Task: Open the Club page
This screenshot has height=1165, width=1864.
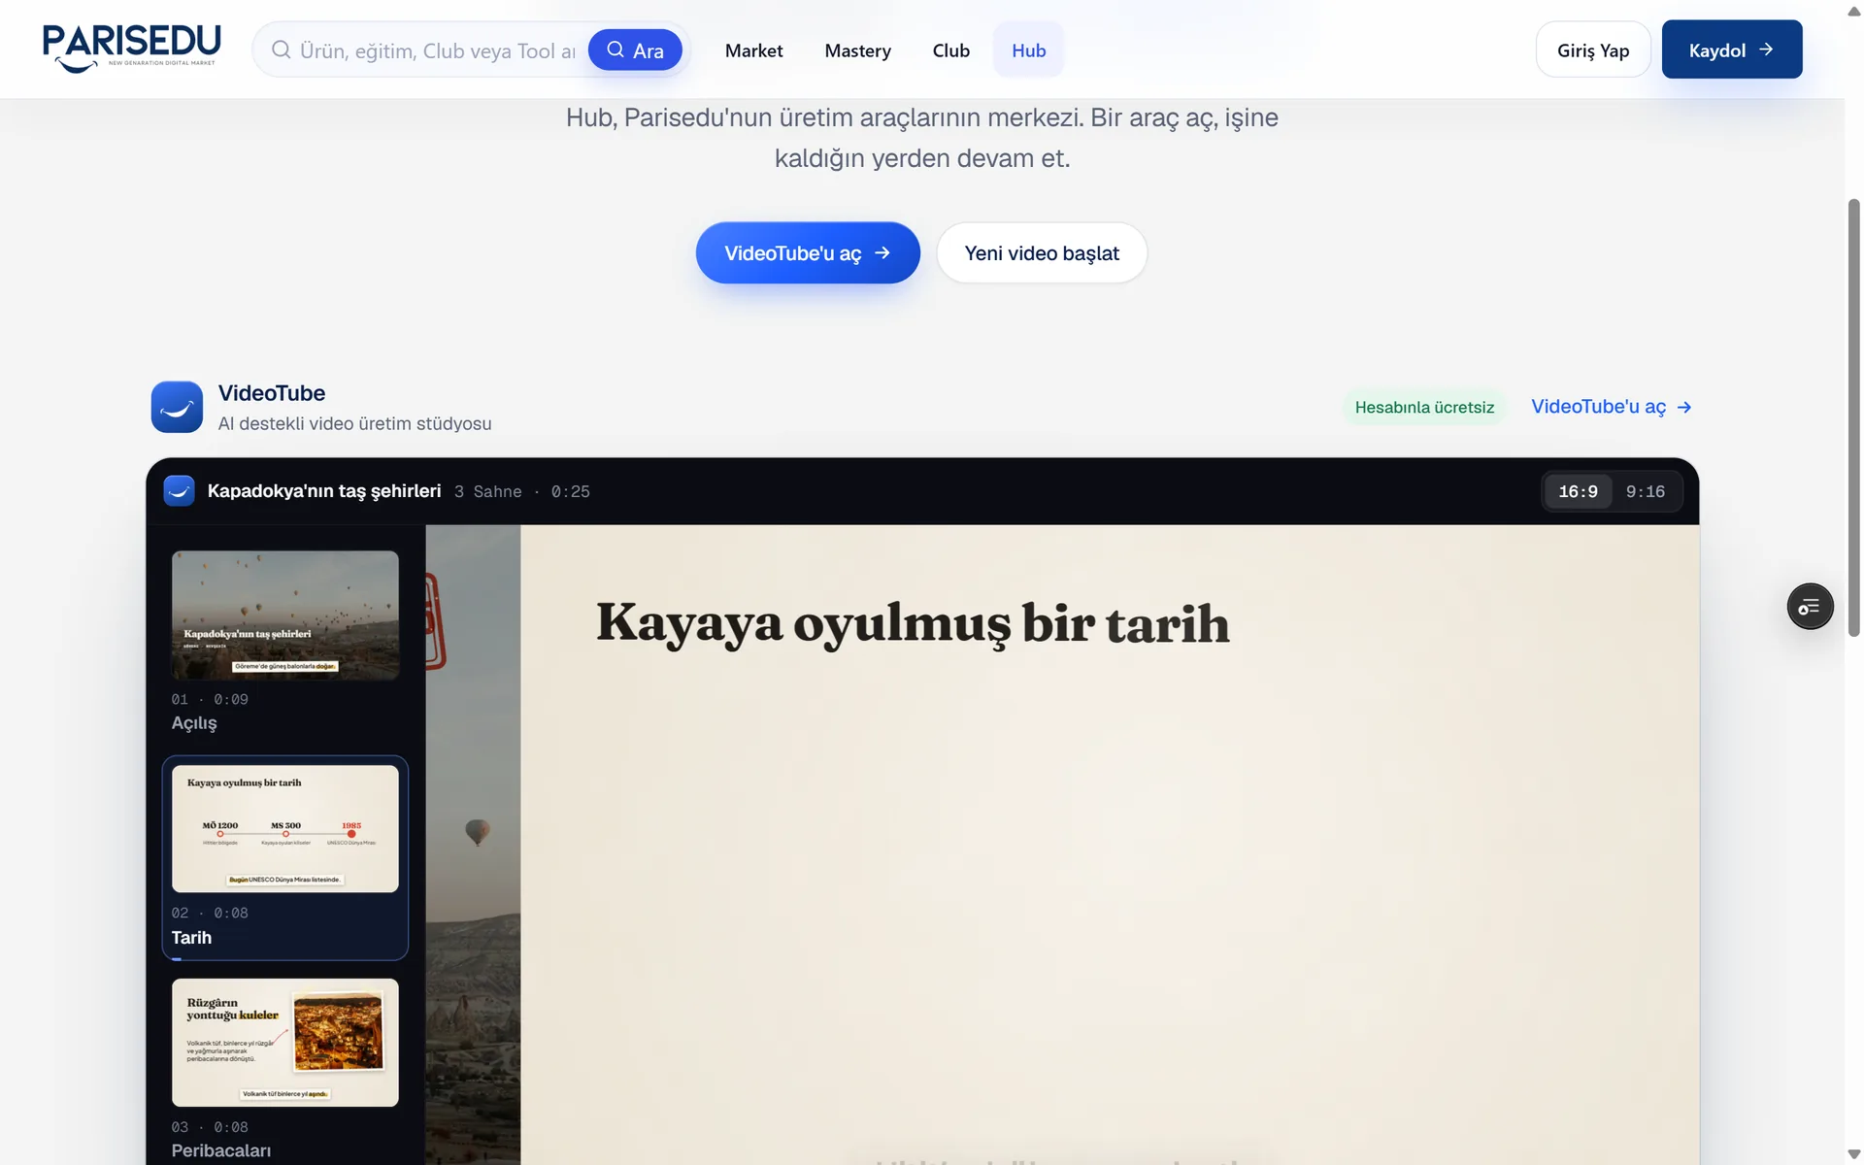Action: 950,50
